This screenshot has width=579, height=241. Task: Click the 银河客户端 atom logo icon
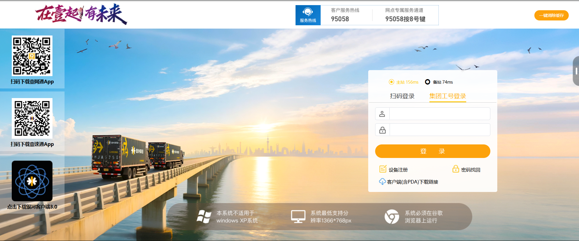pos(32,181)
